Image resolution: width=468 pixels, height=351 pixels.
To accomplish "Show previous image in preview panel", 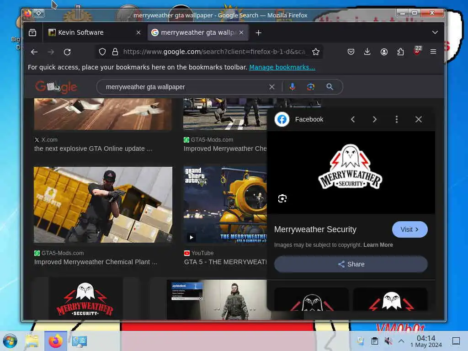I will click(x=353, y=119).
